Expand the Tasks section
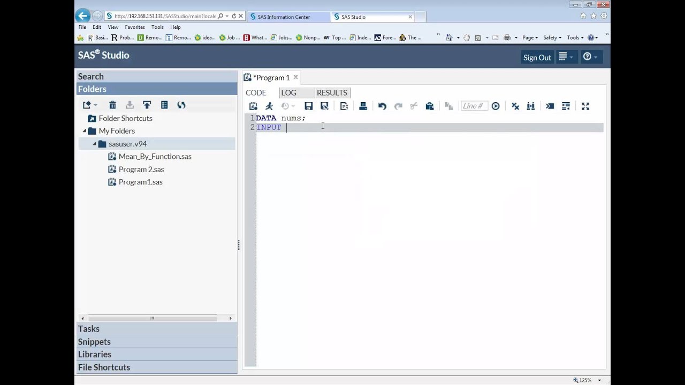Viewport: 685px width, 385px height. tap(157, 329)
